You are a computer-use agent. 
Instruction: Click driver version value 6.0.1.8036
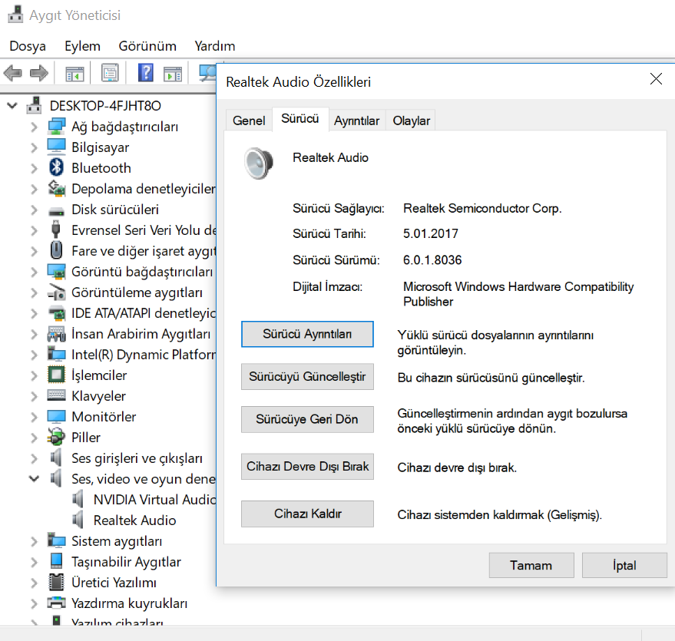432,259
